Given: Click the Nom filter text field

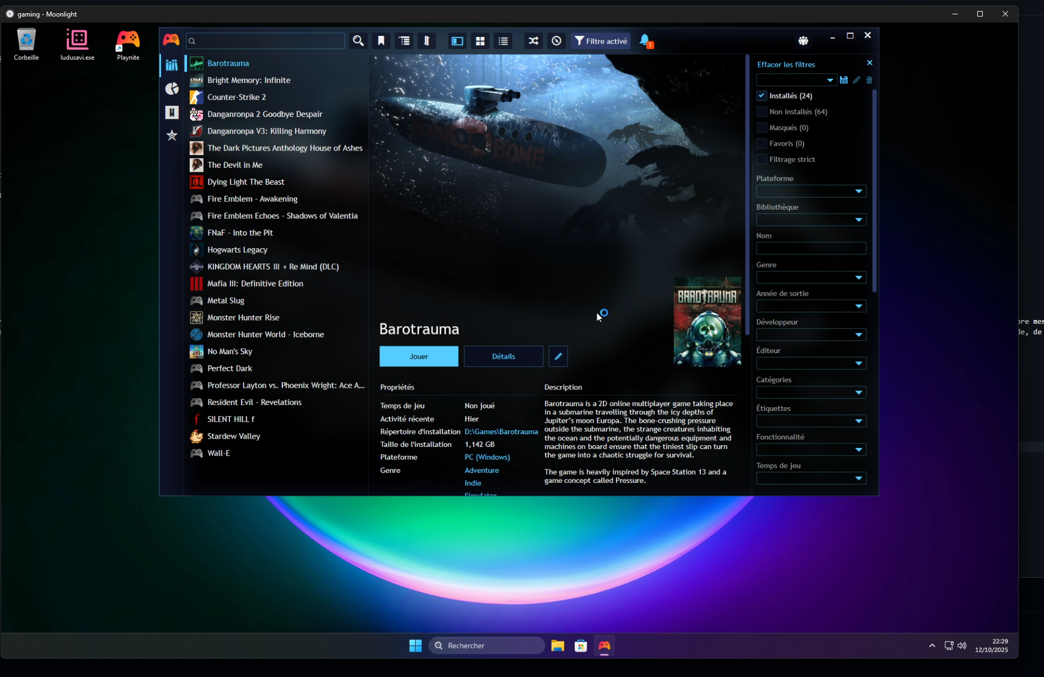Looking at the screenshot, I should pyautogui.click(x=811, y=249).
